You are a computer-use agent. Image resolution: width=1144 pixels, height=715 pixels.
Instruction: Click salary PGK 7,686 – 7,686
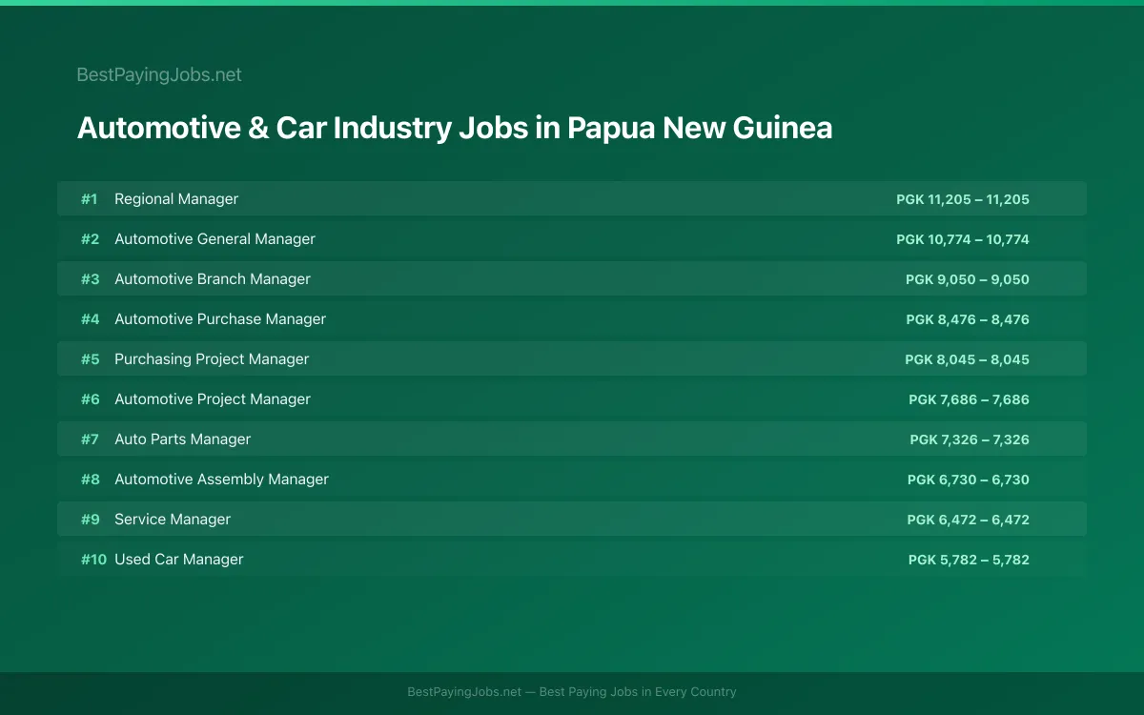tap(970, 399)
